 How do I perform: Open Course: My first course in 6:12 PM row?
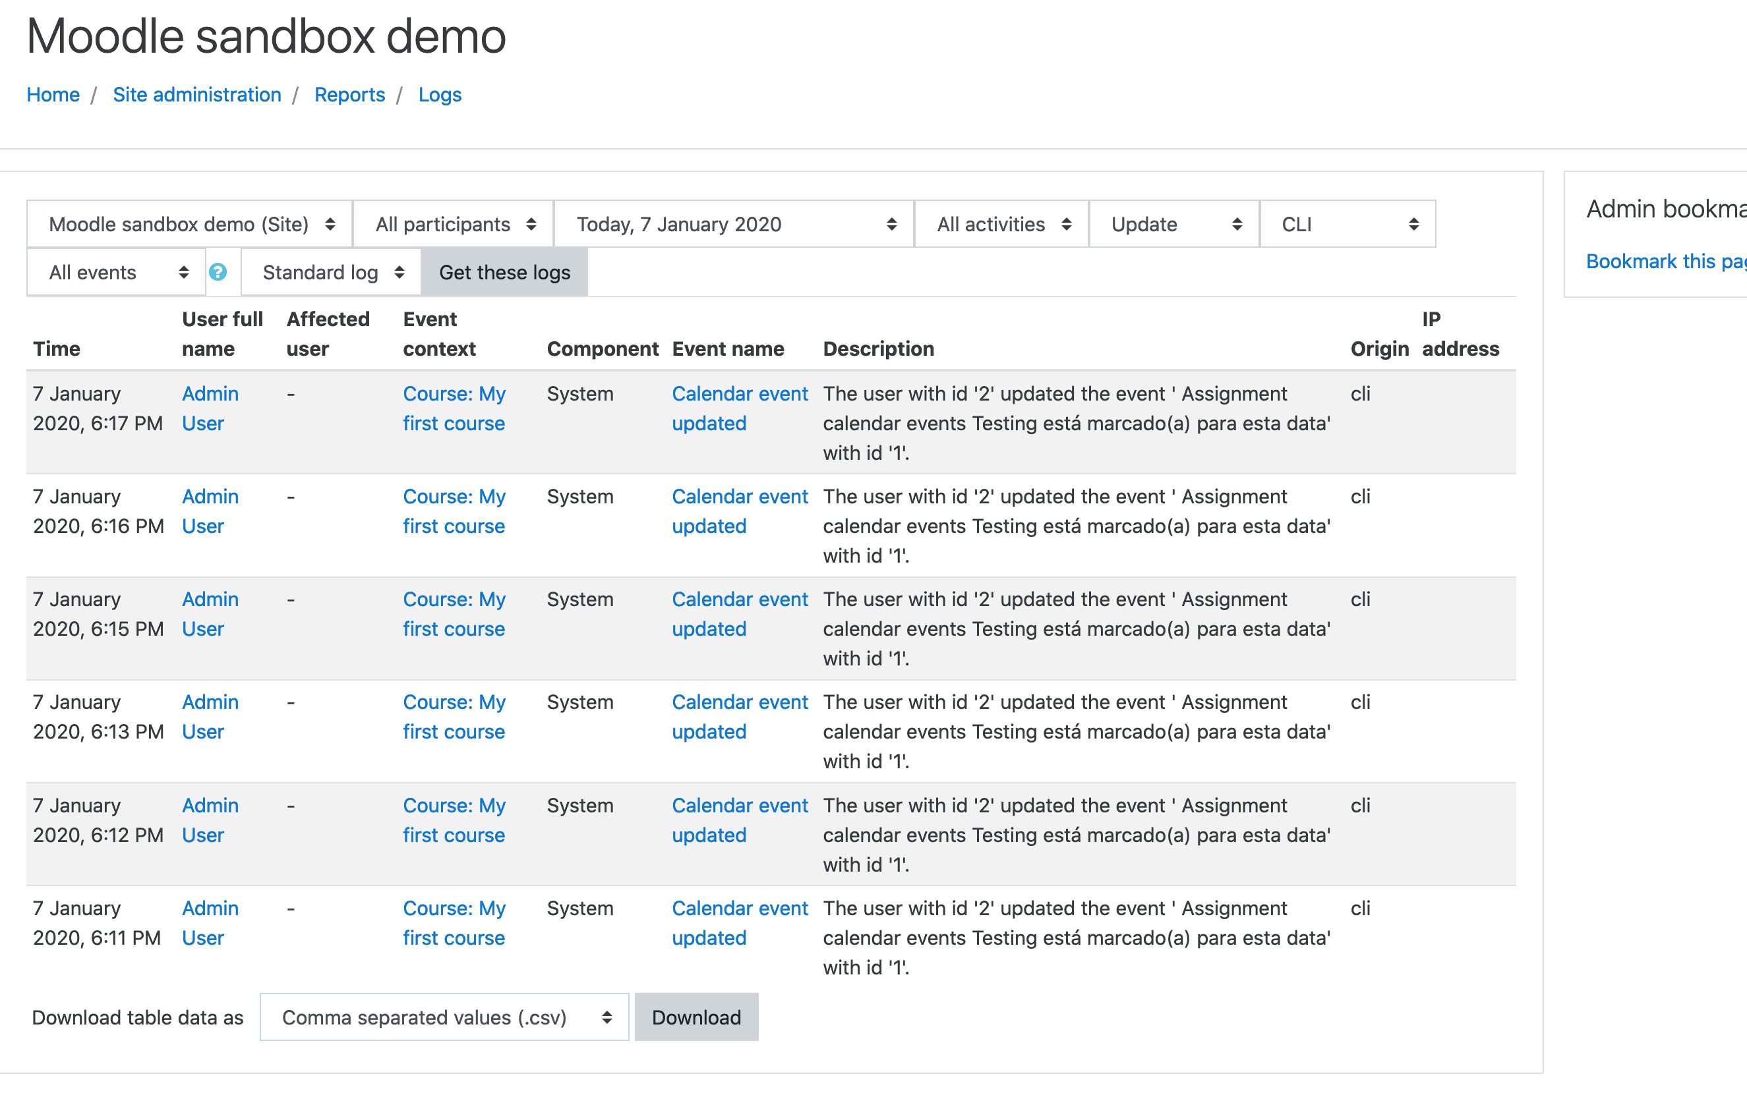click(x=454, y=820)
